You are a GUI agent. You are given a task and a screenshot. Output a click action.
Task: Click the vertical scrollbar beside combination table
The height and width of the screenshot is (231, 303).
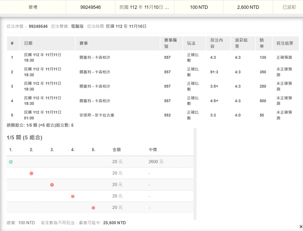point(195,174)
